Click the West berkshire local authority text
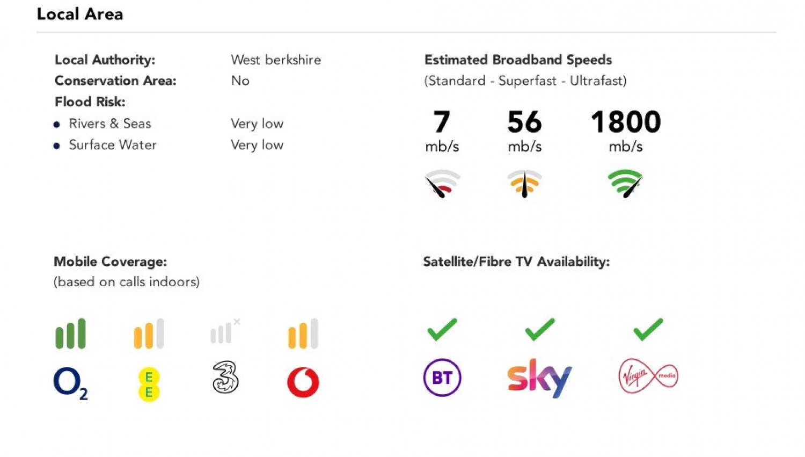This screenshot has height=457, width=805. 276,60
